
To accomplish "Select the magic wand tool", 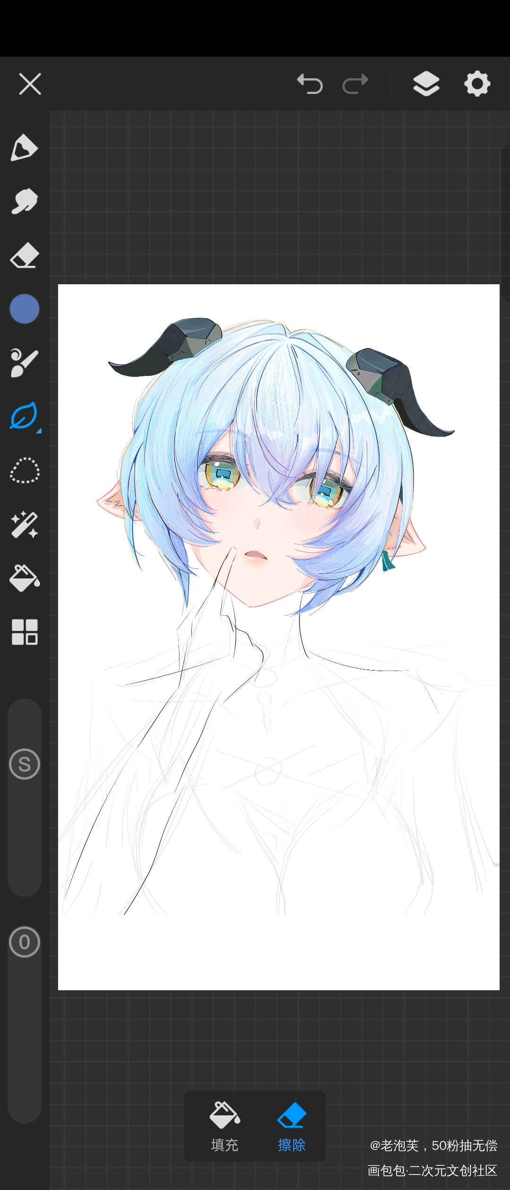I will (24, 525).
